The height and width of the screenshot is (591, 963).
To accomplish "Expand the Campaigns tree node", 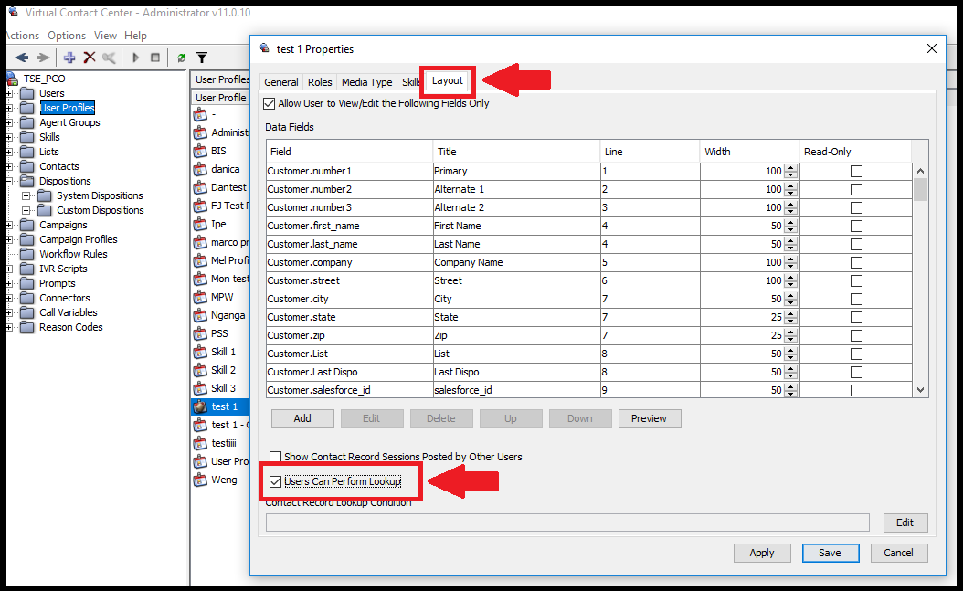I will (x=9, y=225).
